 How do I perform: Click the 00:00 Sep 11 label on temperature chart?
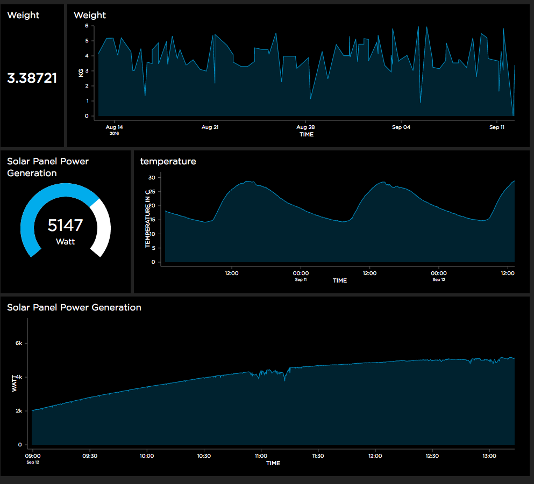tap(301, 276)
